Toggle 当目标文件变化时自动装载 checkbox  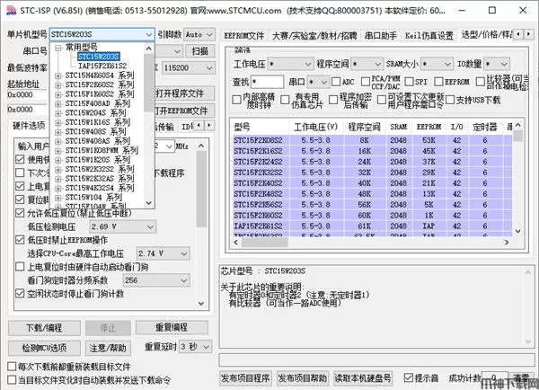(x=12, y=380)
